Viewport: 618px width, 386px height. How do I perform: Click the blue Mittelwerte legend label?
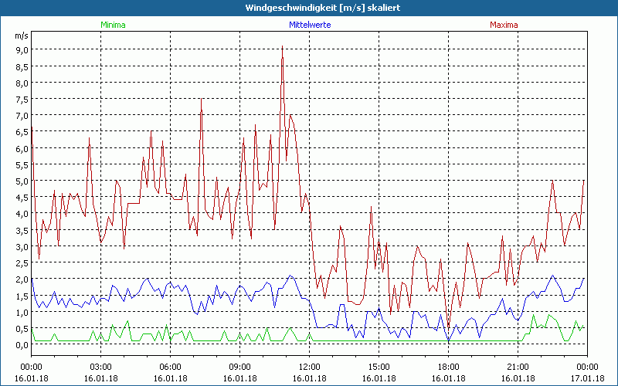pyautogui.click(x=310, y=25)
